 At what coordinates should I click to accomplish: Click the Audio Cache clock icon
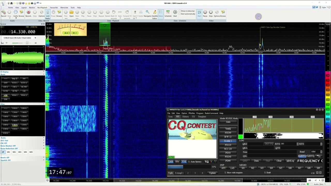[16, 12]
